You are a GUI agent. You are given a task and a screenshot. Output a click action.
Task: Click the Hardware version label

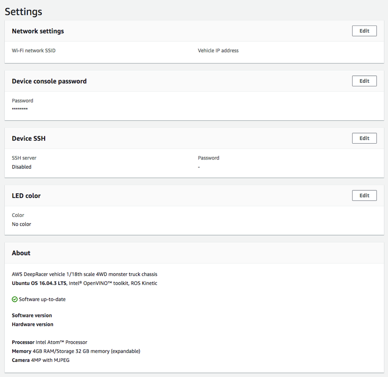(x=32, y=324)
